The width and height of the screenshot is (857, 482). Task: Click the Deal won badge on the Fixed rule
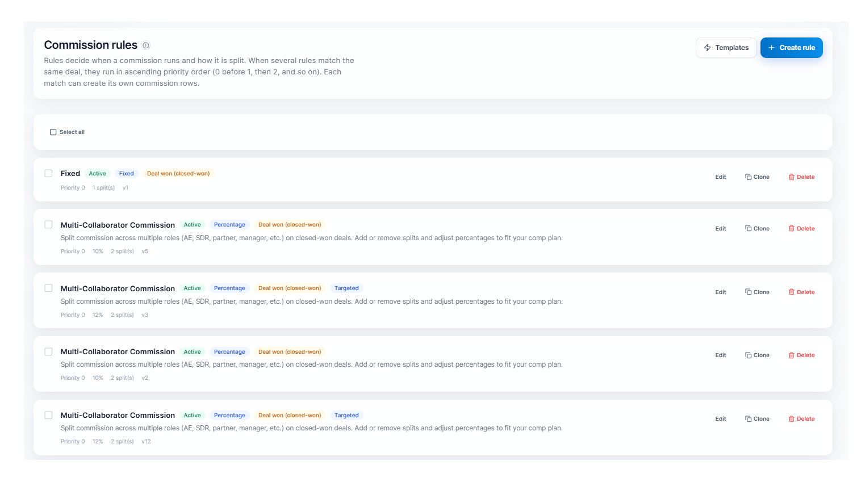pyautogui.click(x=178, y=174)
